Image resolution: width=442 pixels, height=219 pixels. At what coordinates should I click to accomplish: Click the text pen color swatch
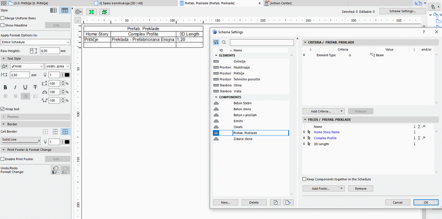click(x=66, y=75)
